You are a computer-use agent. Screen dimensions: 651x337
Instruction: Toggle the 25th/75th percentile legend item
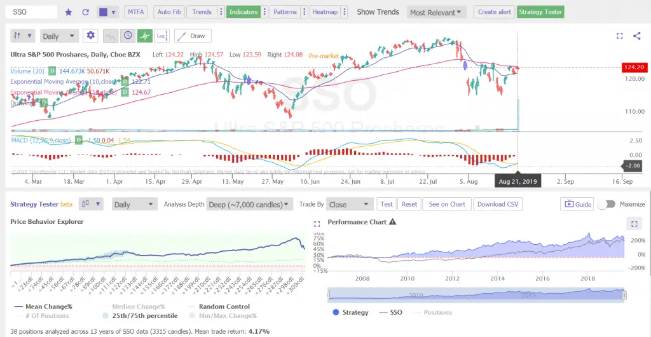tap(139, 316)
